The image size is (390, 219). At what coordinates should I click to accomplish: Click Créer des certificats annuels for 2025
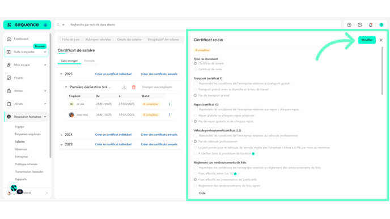(159, 74)
